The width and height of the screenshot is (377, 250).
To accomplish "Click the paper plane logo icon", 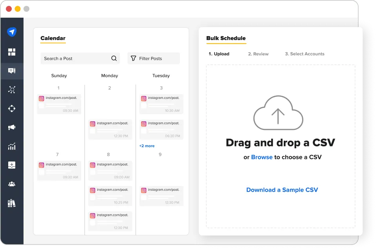I will coord(12,32).
